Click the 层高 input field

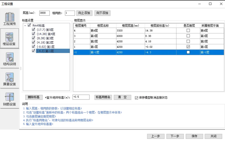tap(45, 13)
